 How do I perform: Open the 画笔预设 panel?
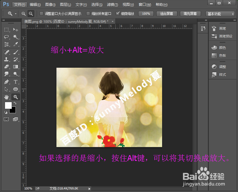pos(222,36)
